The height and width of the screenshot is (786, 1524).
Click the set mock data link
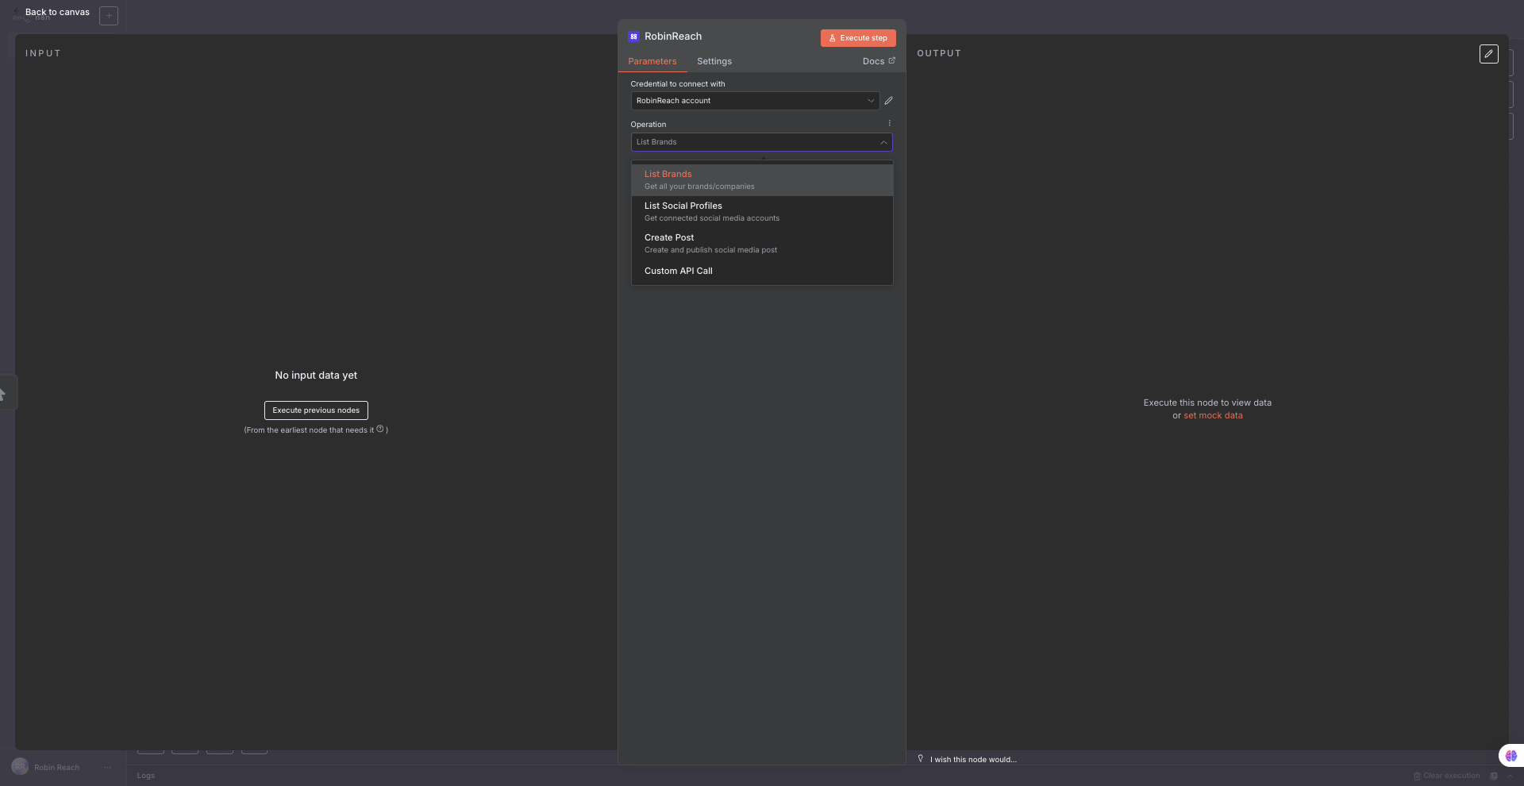tap(1213, 416)
